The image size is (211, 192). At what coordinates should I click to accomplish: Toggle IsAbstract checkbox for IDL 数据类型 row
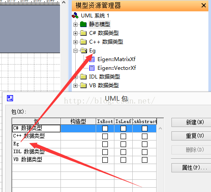coord(144,152)
